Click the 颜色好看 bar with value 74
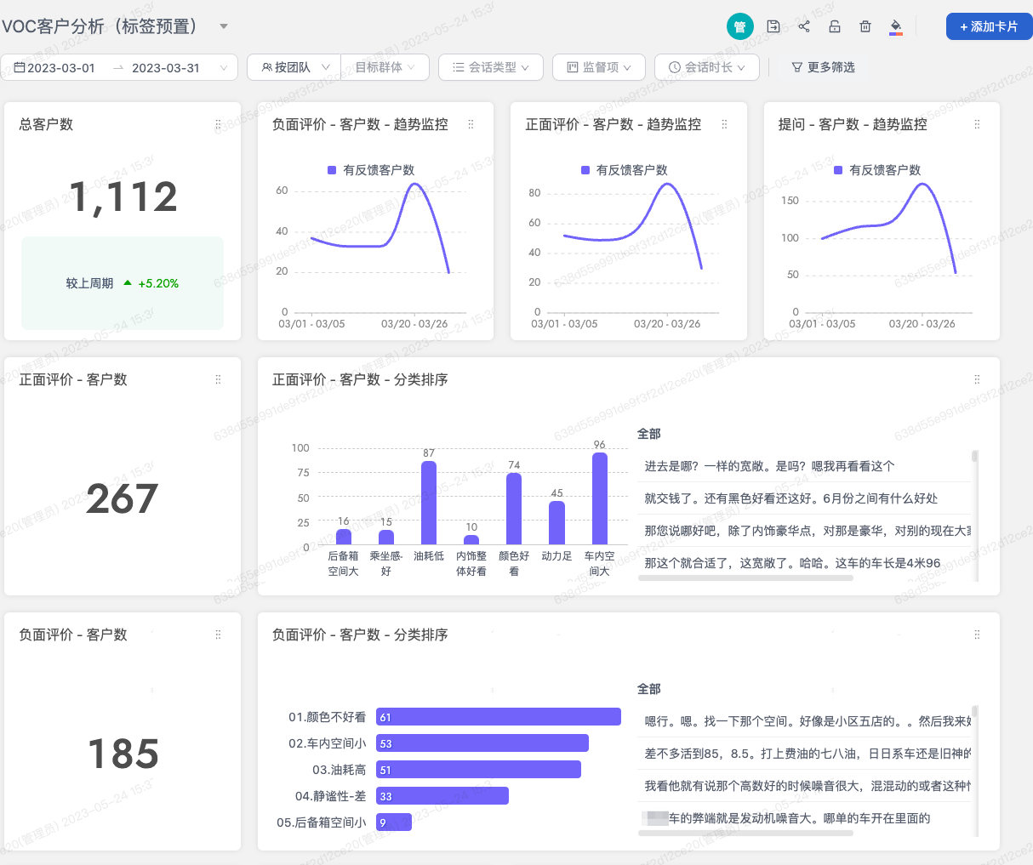This screenshot has width=1033, height=865. (514, 509)
